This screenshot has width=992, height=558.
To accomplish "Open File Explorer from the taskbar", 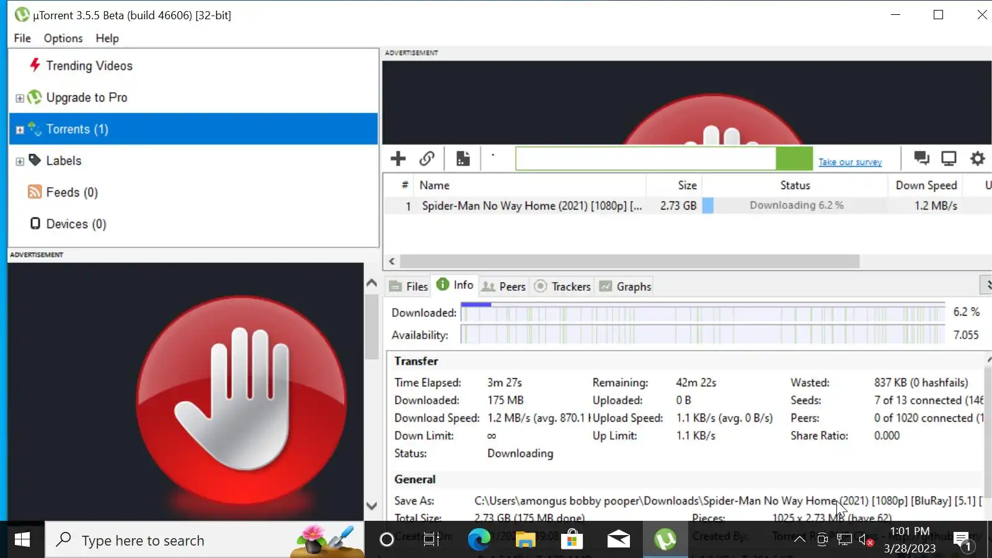I will 525,540.
